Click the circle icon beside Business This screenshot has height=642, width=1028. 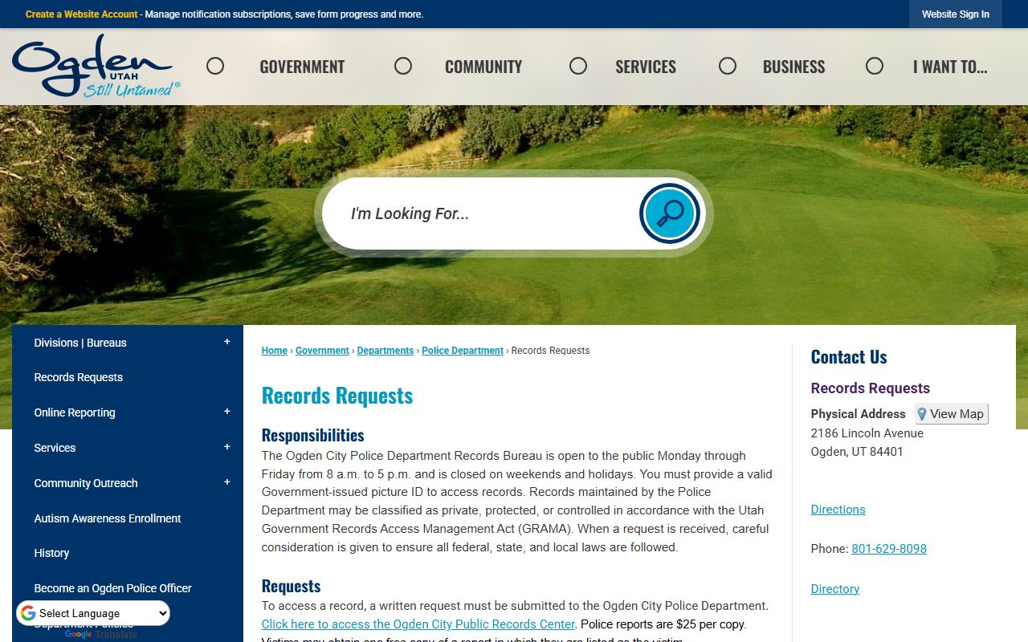pos(728,66)
